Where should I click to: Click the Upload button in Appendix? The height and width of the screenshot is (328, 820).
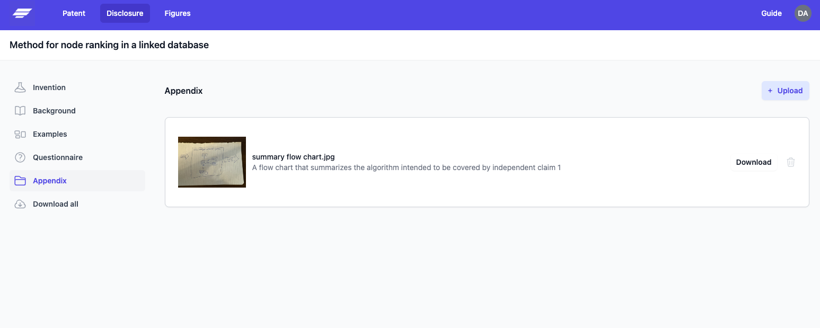point(786,91)
